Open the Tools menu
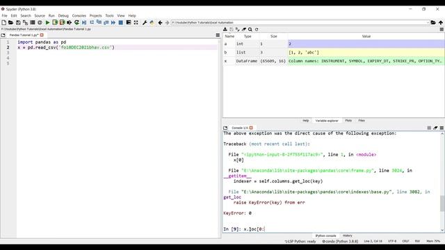 (109, 15)
